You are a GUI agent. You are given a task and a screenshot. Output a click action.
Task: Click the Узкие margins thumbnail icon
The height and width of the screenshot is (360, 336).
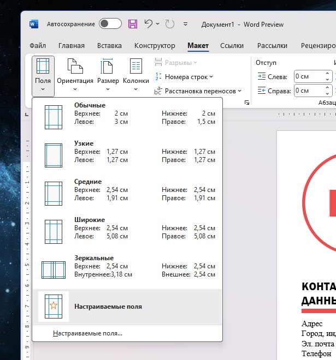point(54,155)
